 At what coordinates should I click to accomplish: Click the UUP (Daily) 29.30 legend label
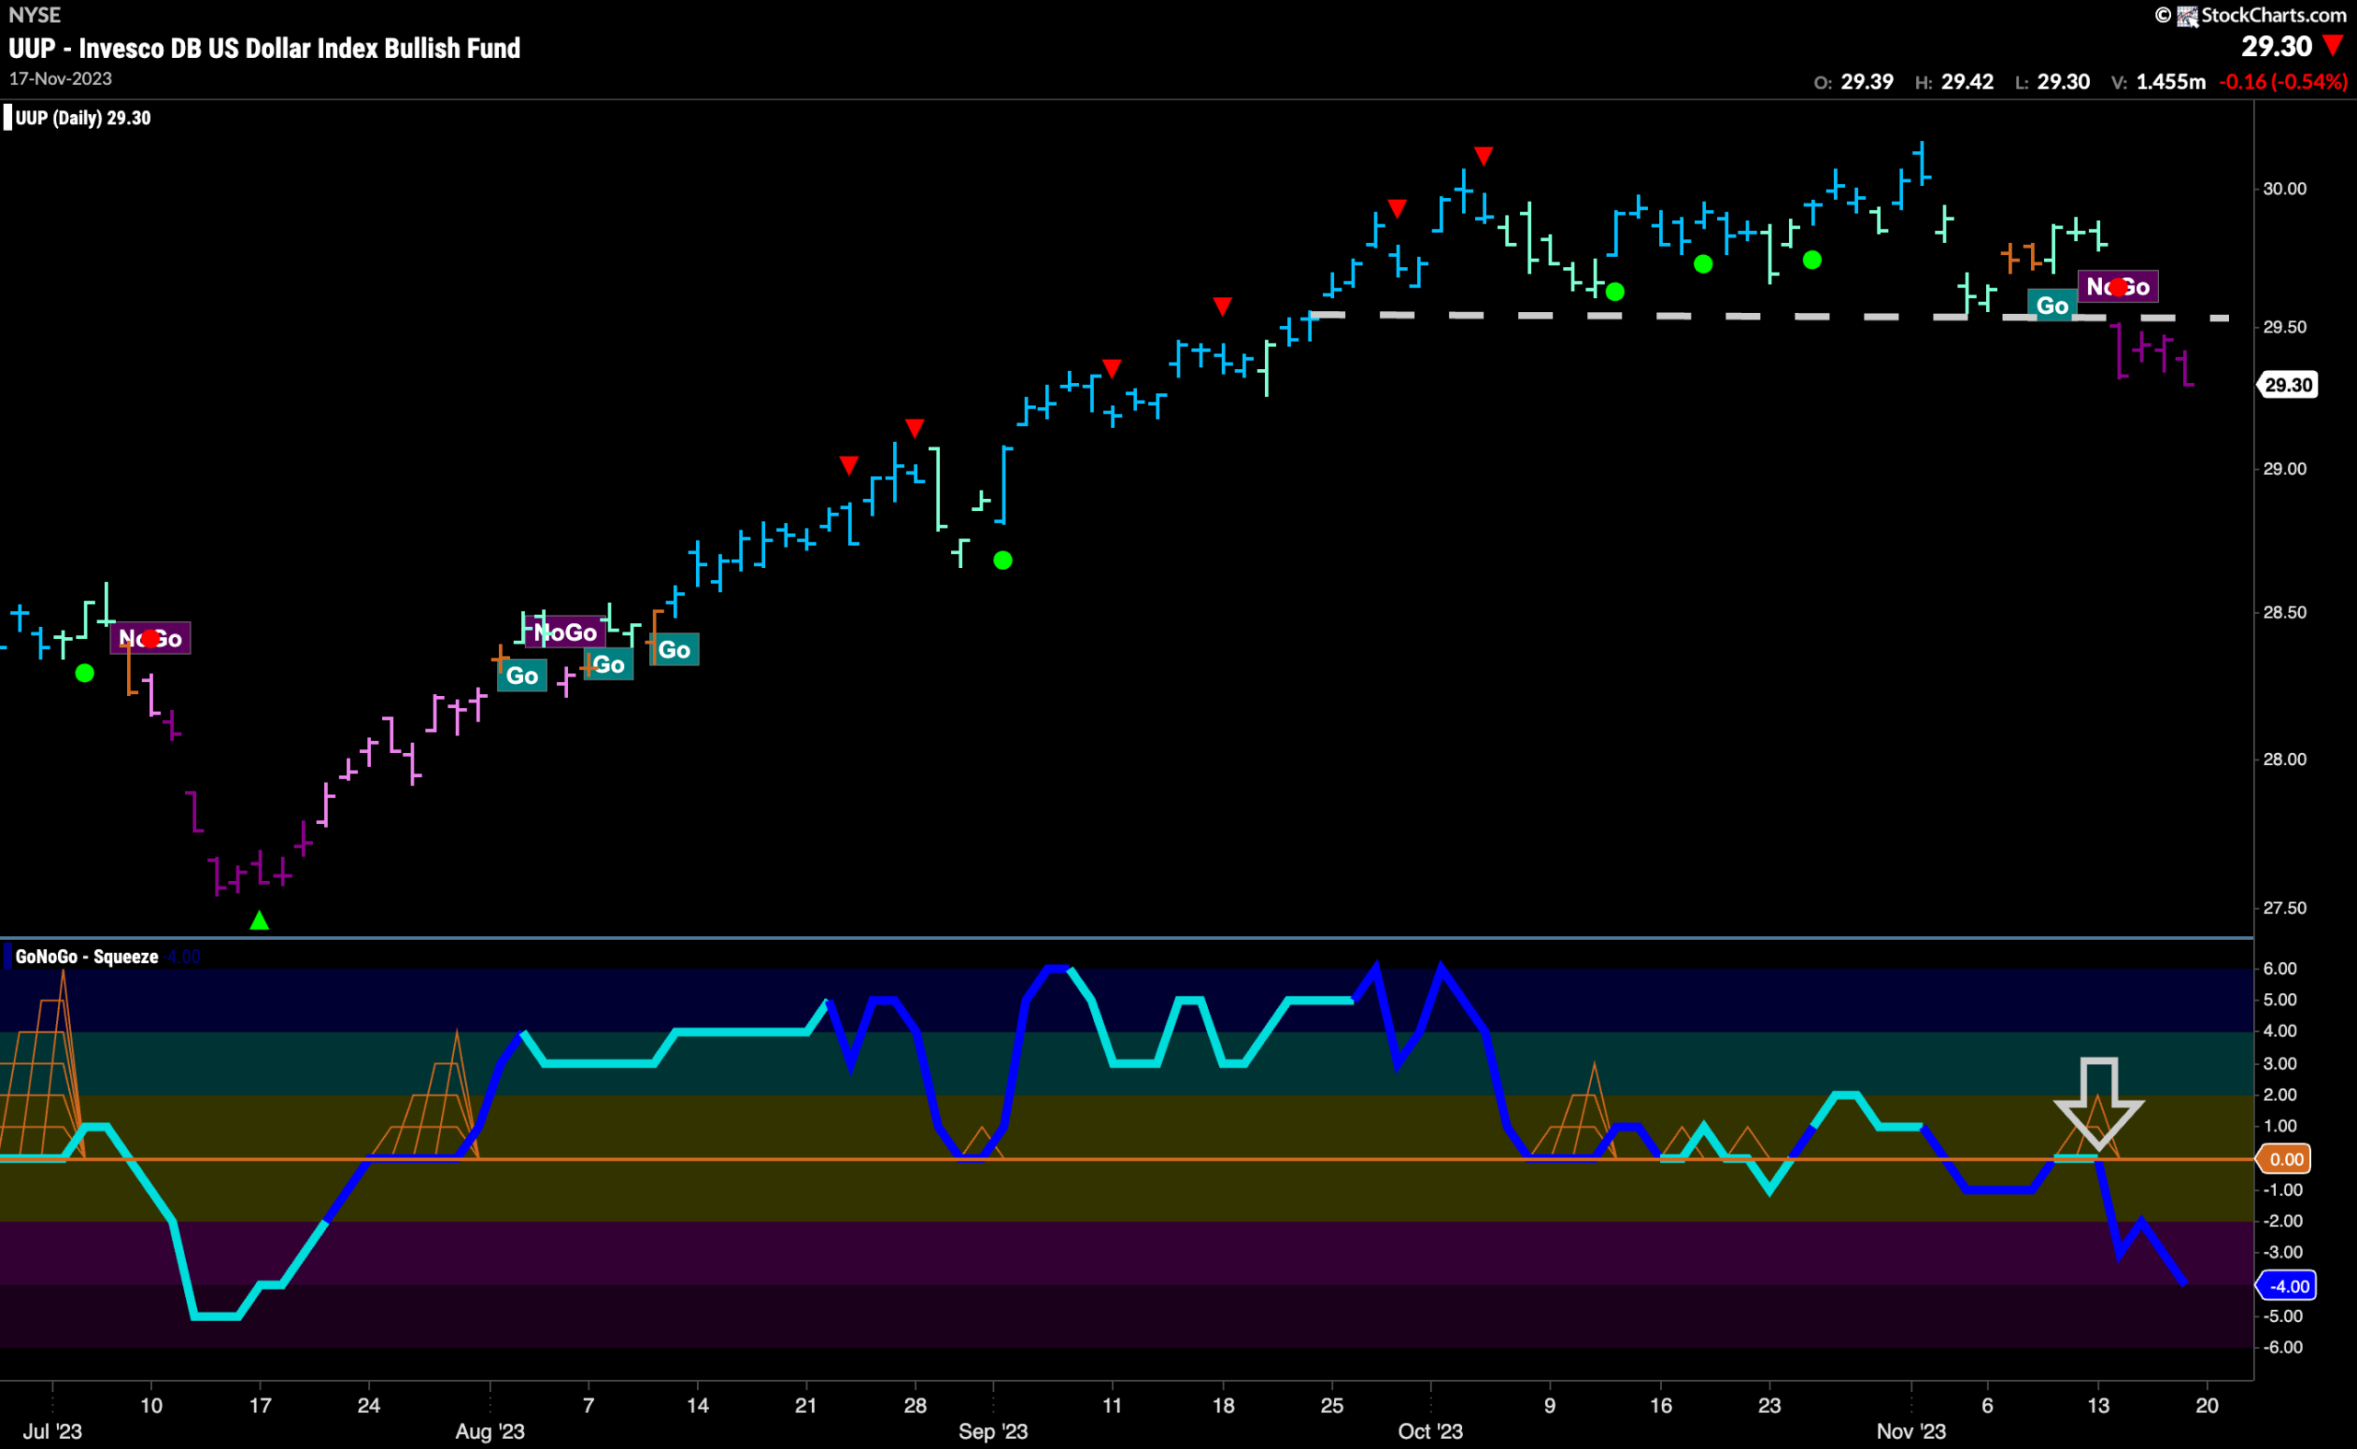[x=84, y=118]
